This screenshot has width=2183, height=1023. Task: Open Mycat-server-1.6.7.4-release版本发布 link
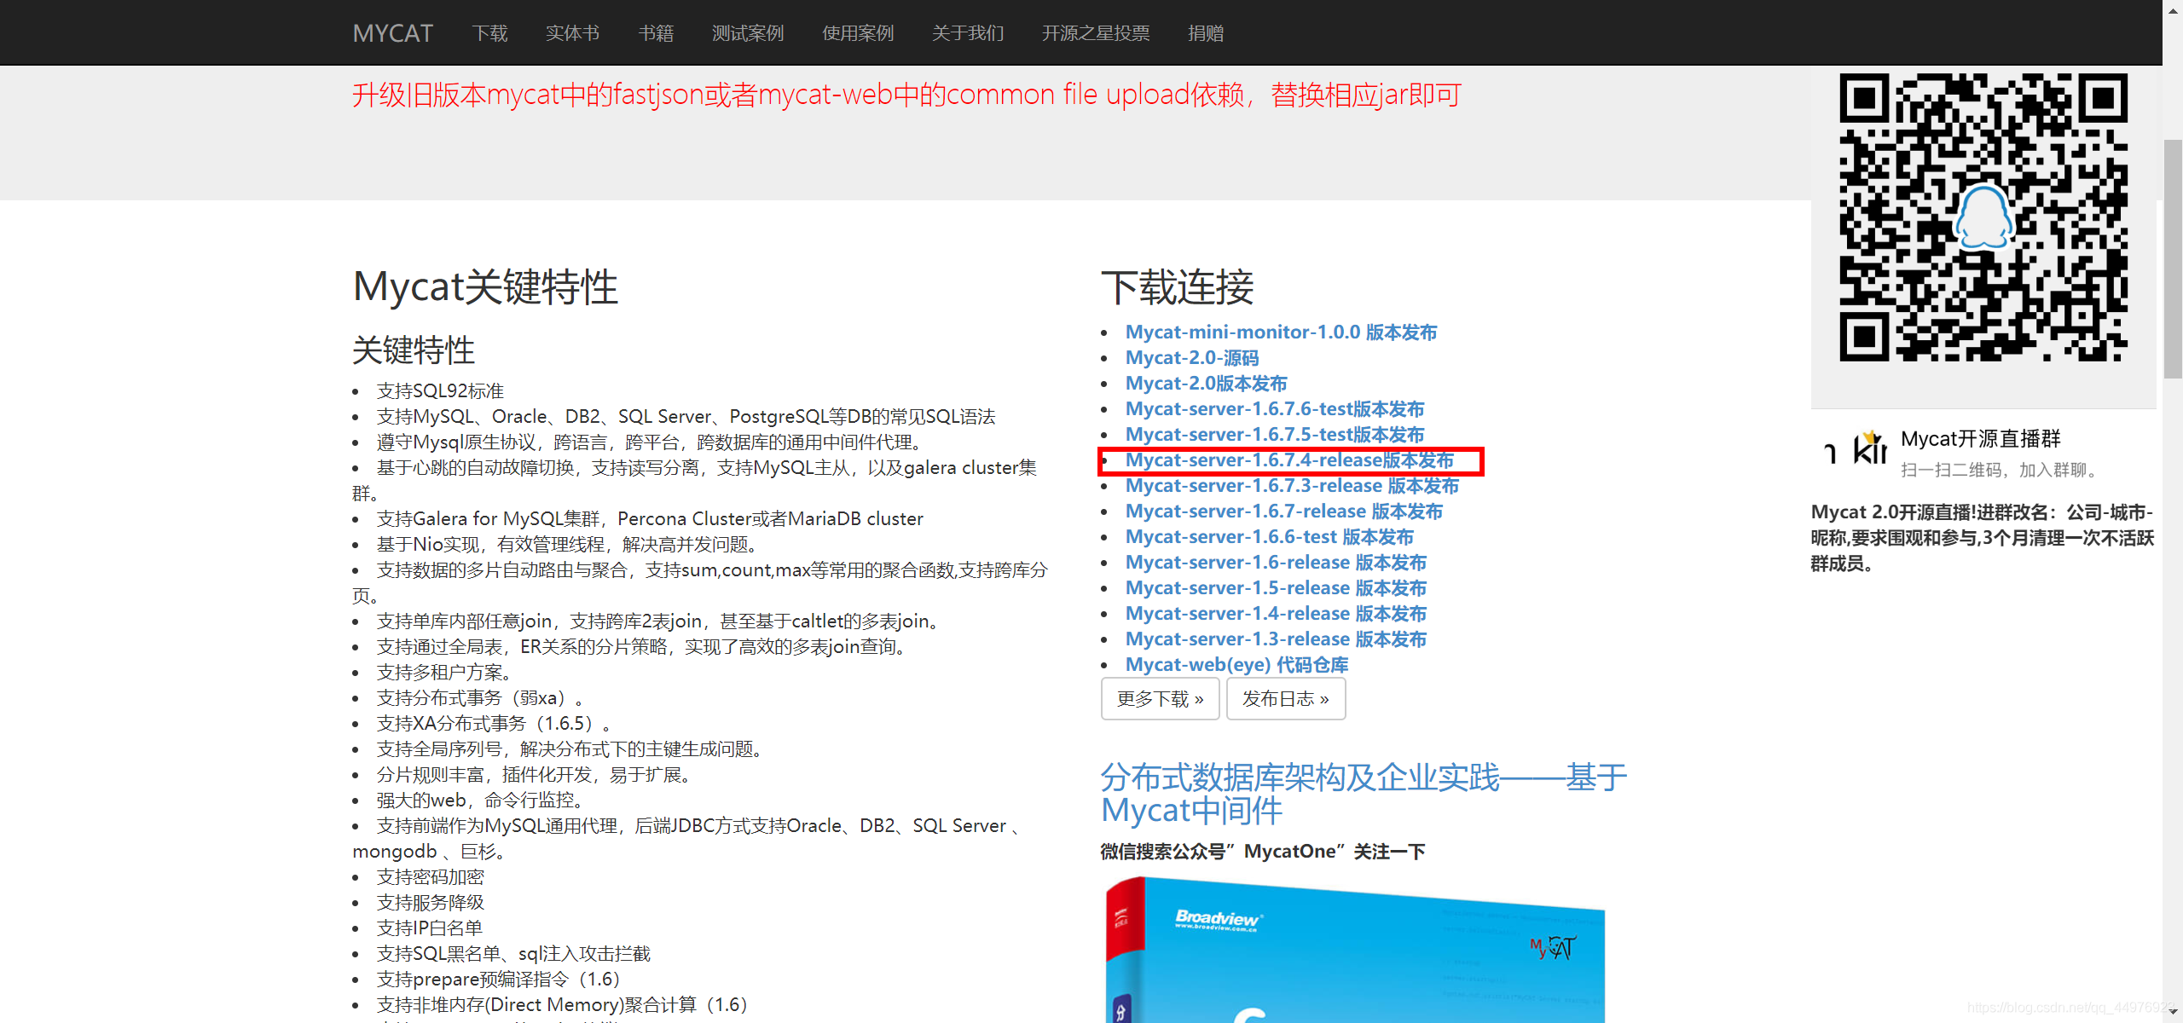[x=1289, y=460]
